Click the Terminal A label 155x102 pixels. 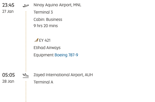(44, 82)
